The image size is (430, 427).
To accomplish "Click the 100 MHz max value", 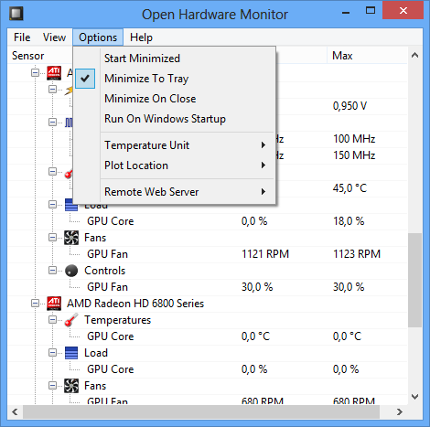I will (354, 139).
